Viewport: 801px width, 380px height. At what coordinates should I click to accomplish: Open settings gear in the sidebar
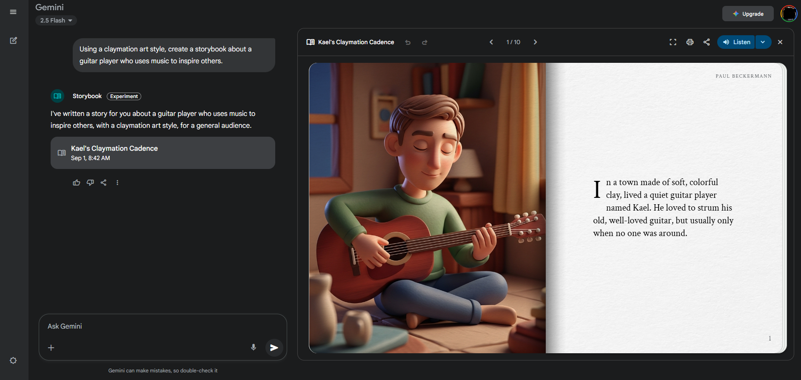pos(13,360)
